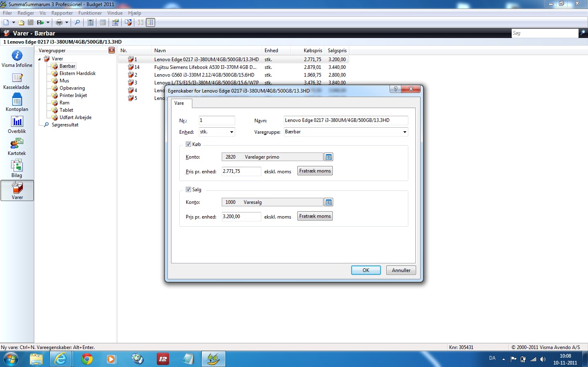Open the Varegruppe dropdown
Viewport: 588px width, 367px height.
(x=405, y=132)
